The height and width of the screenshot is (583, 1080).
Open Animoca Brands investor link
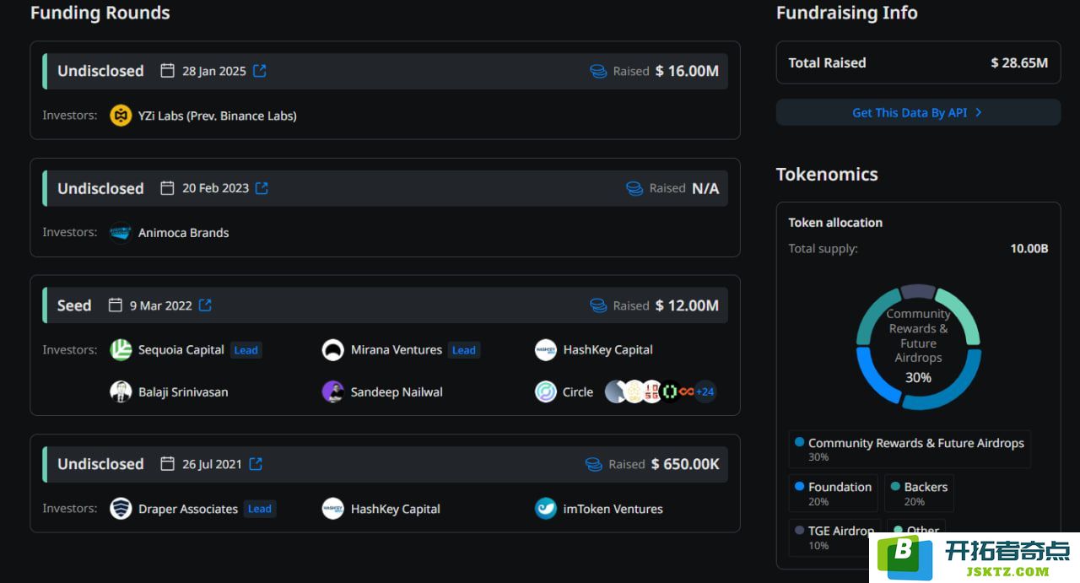click(x=184, y=232)
